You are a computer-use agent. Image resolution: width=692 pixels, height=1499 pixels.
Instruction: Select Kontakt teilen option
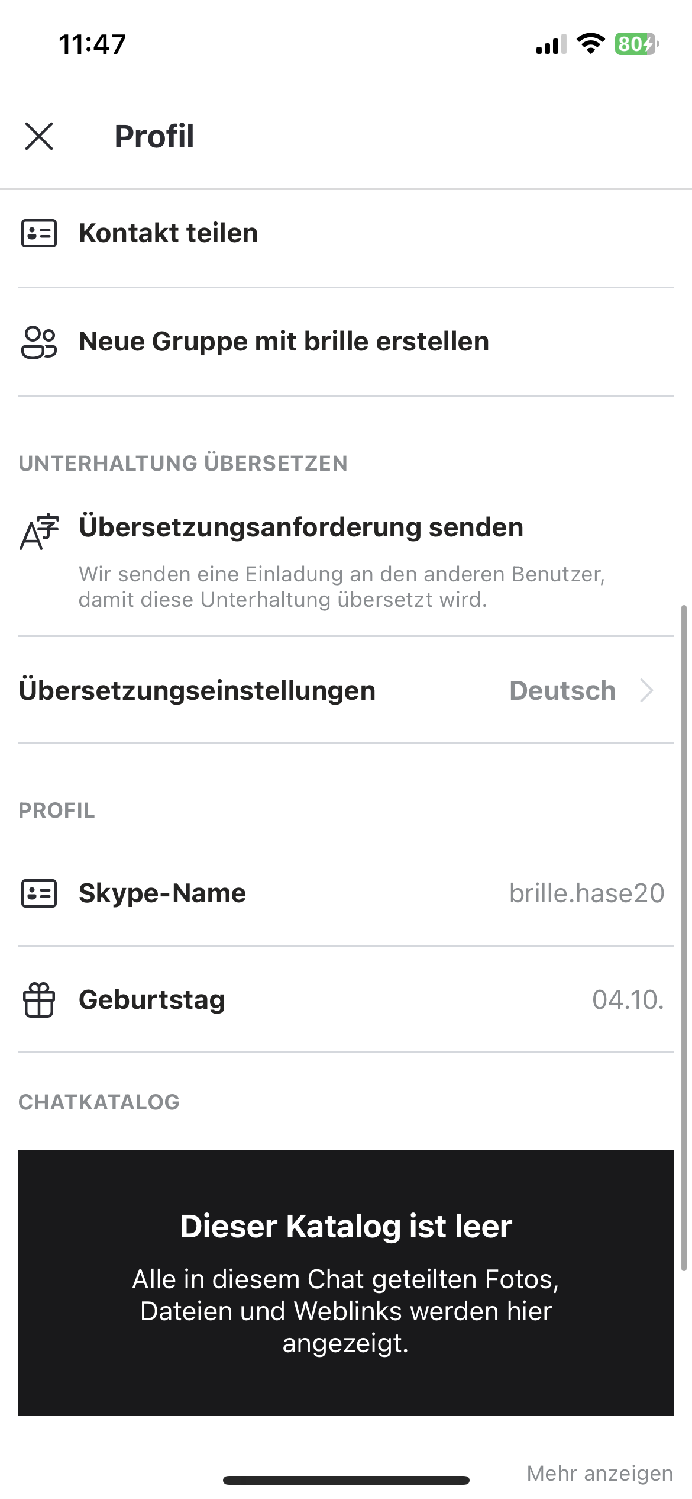coord(346,233)
